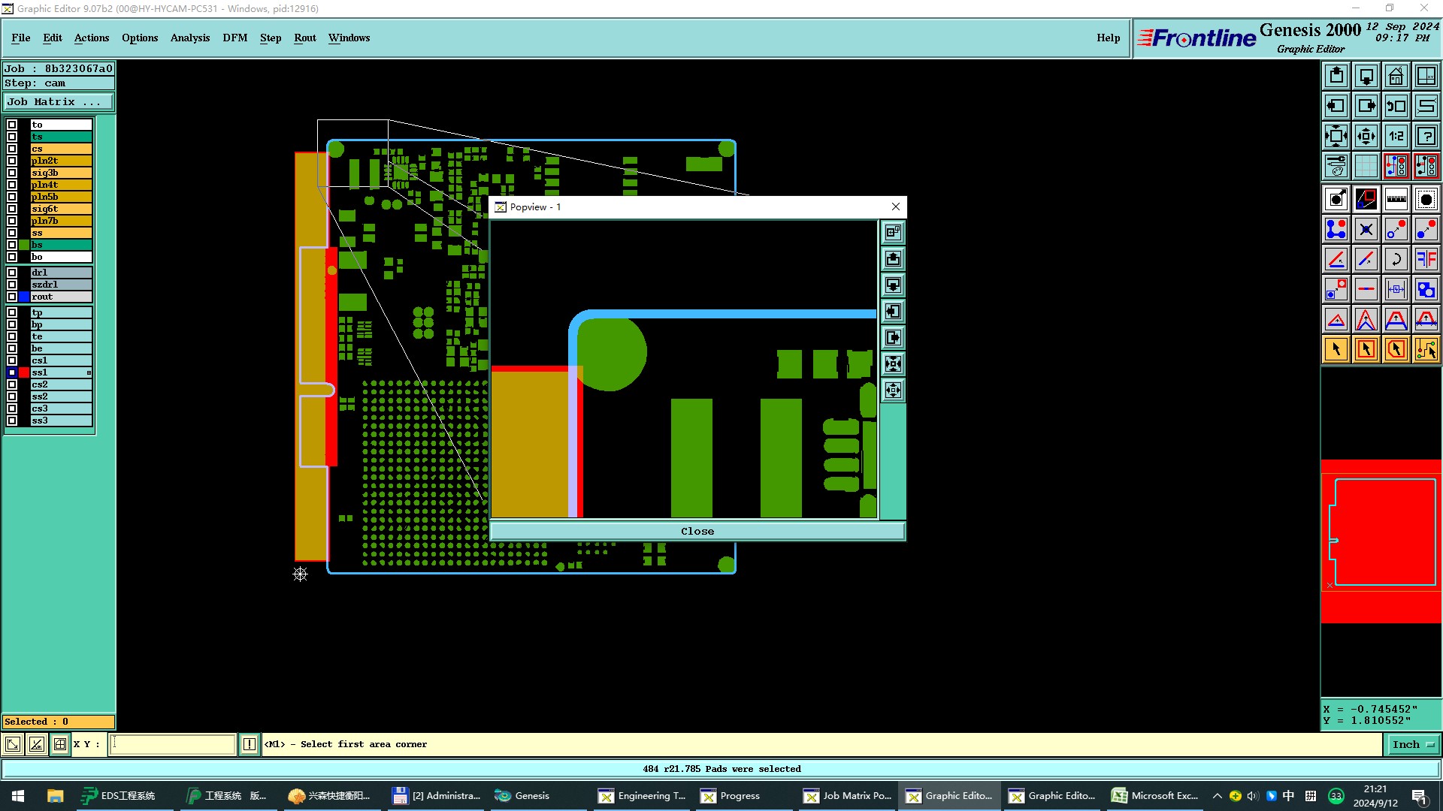Click the mirror feature icon
Screen dimensions: 1443x811
1426,259
